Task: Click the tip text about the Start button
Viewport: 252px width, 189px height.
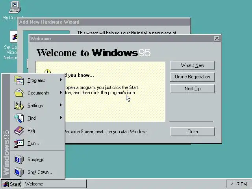Action: click(x=102, y=90)
